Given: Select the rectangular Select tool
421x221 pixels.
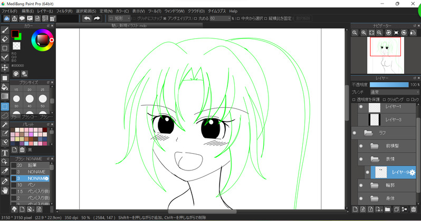Looking at the screenshot, I should (5, 106).
